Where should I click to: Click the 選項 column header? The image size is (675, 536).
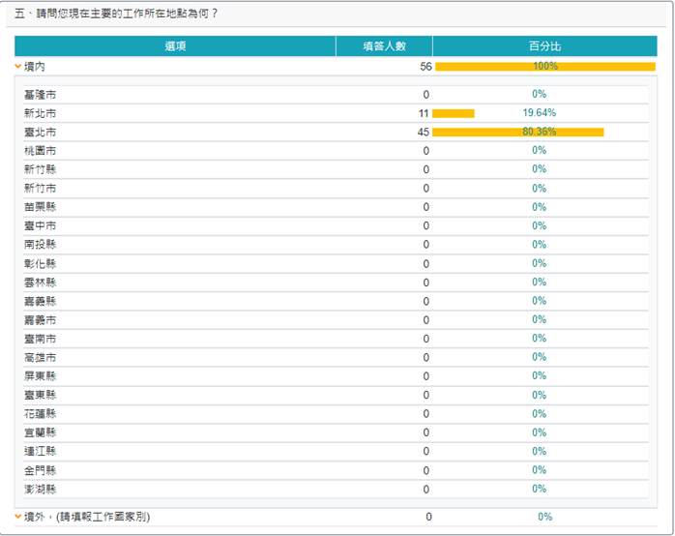175,45
